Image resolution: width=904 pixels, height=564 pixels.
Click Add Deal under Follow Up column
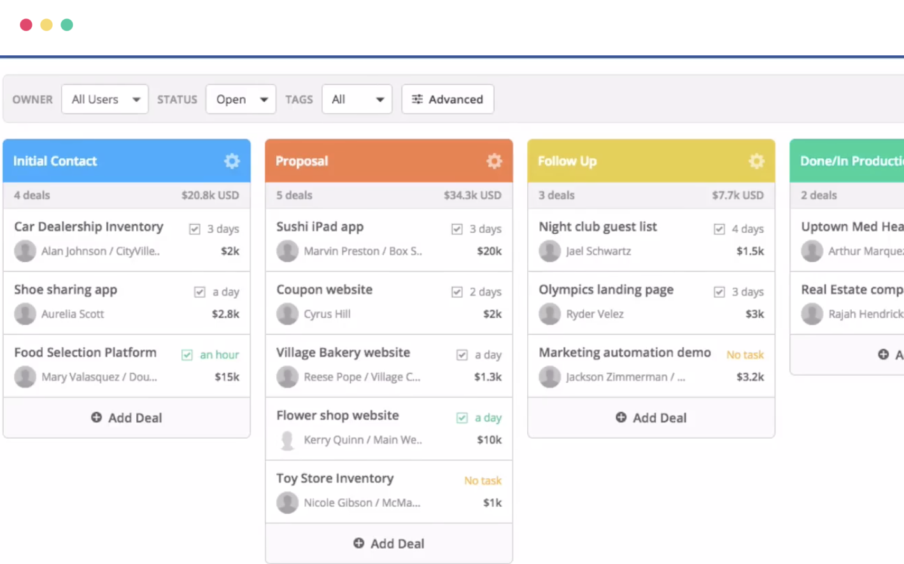651,418
